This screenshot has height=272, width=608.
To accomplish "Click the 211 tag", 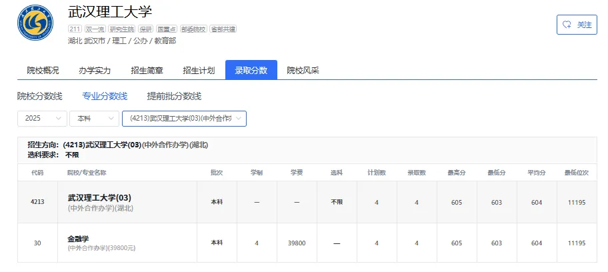I will [x=75, y=29].
